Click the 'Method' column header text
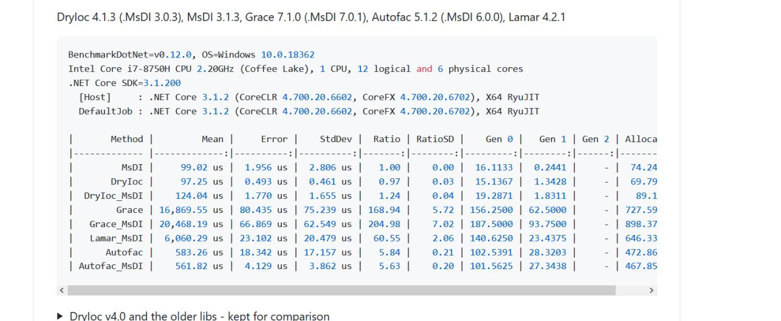This screenshot has width=781, height=321. (x=126, y=139)
